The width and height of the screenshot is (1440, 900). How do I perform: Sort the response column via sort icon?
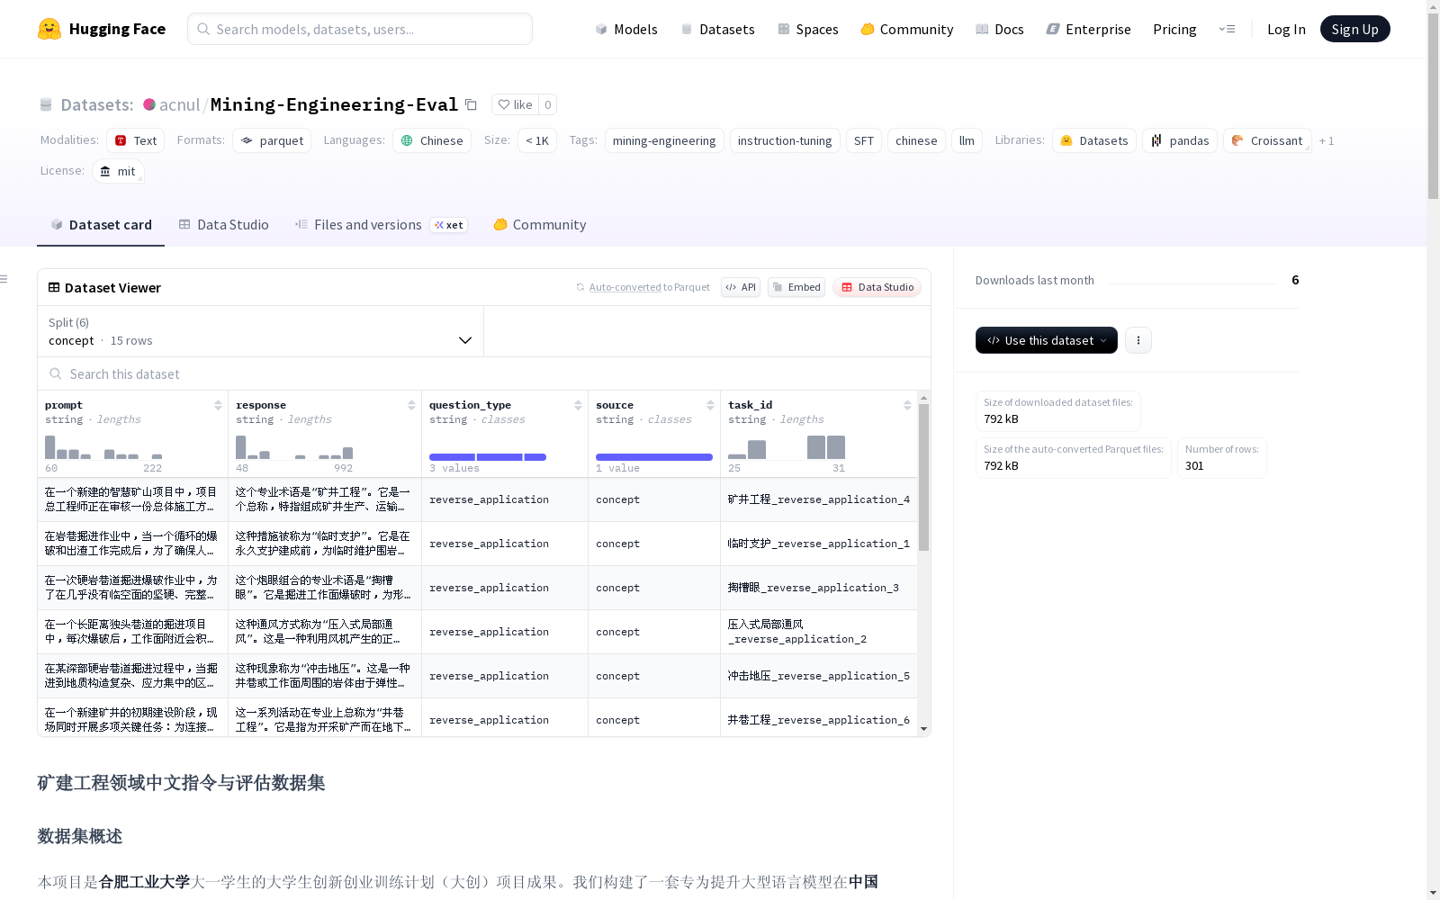(x=411, y=405)
